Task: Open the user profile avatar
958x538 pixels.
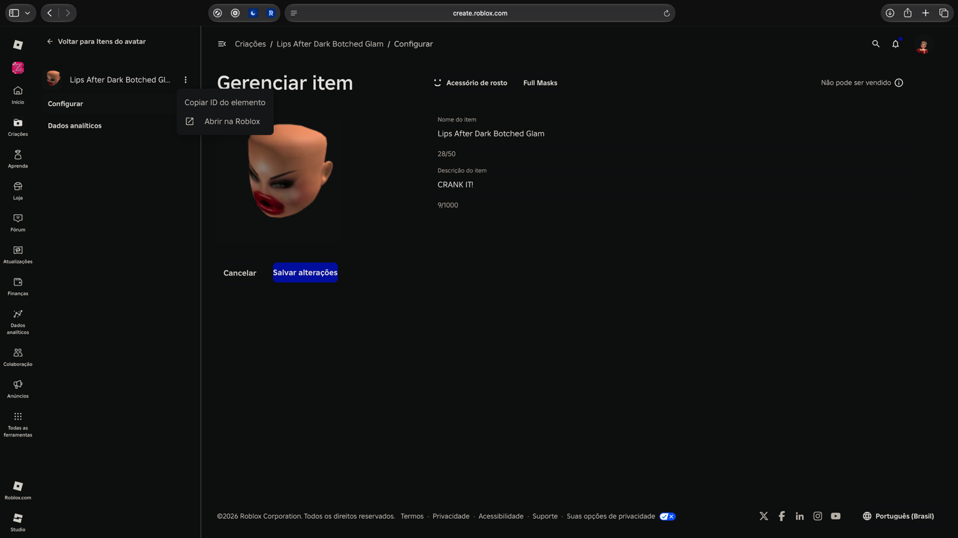Action: click(923, 46)
